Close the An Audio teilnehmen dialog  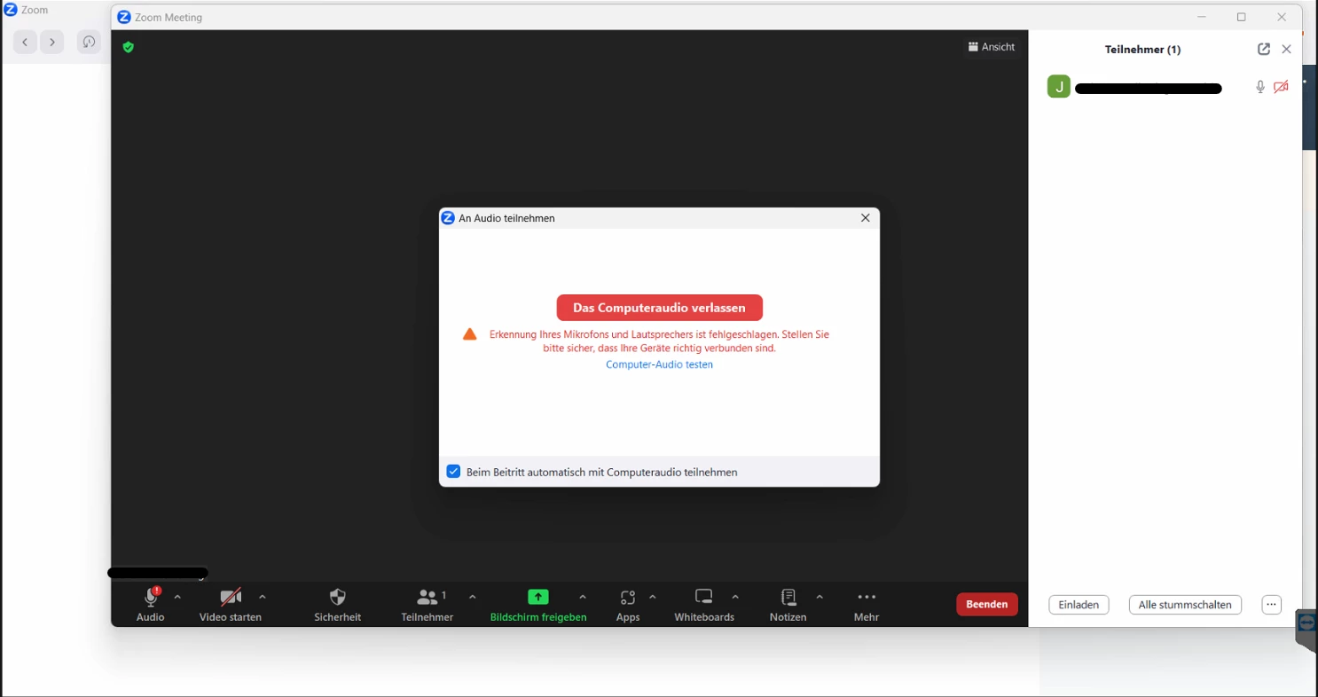point(866,217)
